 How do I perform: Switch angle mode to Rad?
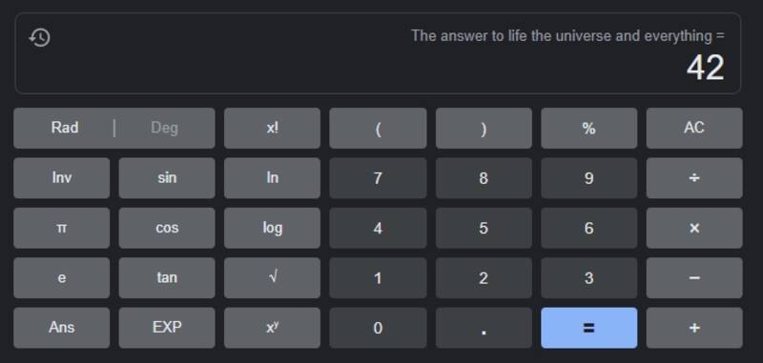[64, 129]
